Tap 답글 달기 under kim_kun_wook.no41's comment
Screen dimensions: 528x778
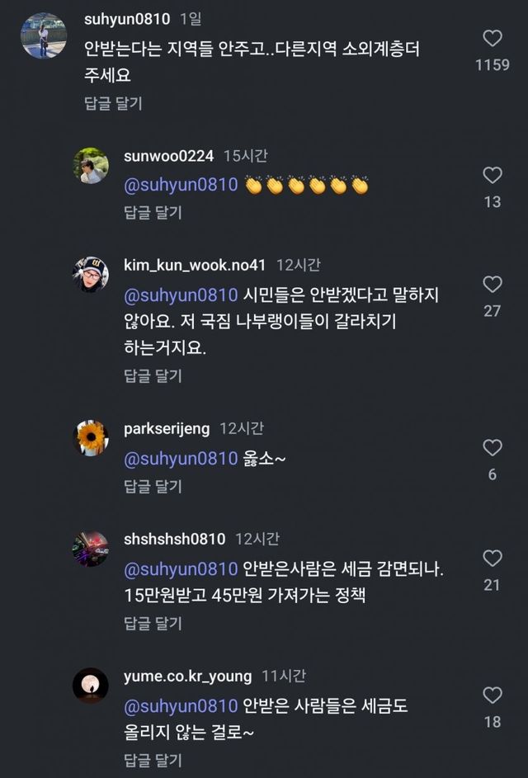pos(153,375)
